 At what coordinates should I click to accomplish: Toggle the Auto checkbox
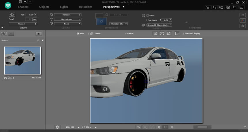pyautogui.click(x=78, y=33)
